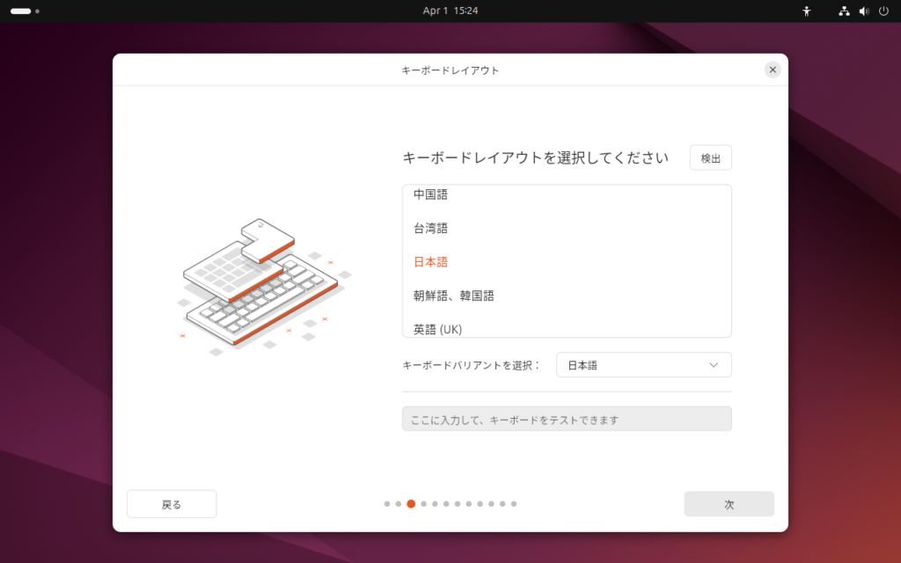Expand the keyboard variant dropdown

point(643,365)
